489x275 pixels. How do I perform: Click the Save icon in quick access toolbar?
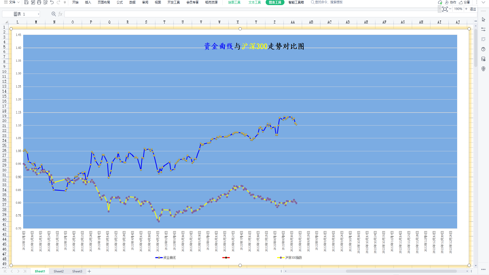[26, 2]
